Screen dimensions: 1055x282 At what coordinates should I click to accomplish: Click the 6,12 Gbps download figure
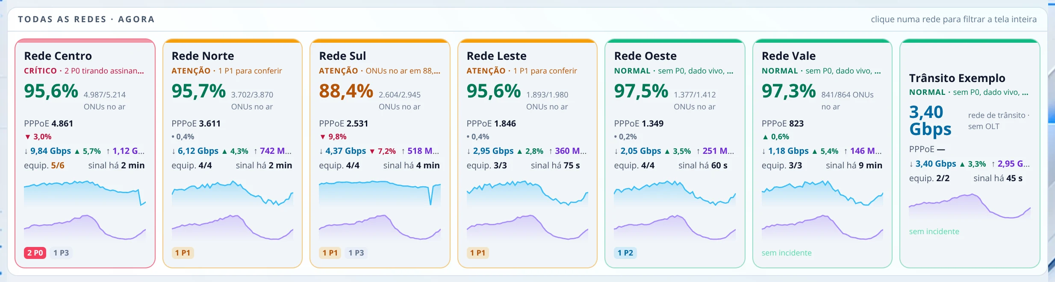tap(195, 151)
